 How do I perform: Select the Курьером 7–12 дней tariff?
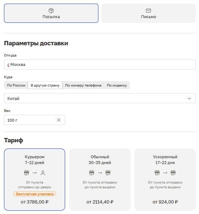pos(34,180)
